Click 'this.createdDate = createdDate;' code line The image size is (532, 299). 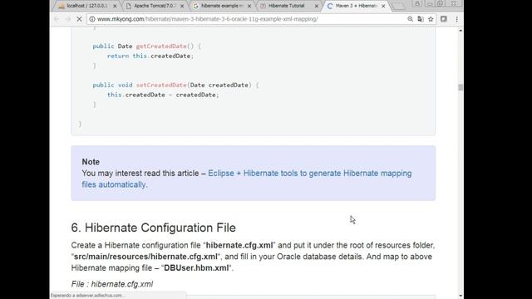163,95
